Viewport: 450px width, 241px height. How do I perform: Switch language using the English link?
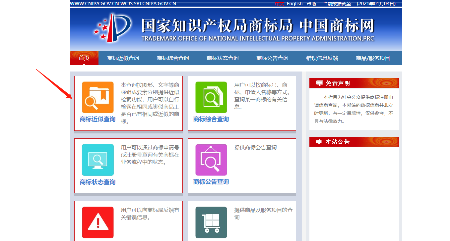294,4
